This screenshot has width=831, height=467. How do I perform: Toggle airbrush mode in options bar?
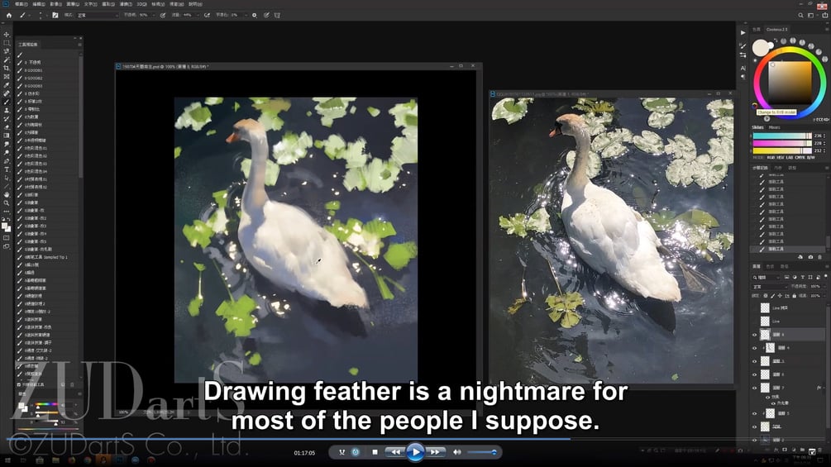pyautogui.click(x=207, y=16)
